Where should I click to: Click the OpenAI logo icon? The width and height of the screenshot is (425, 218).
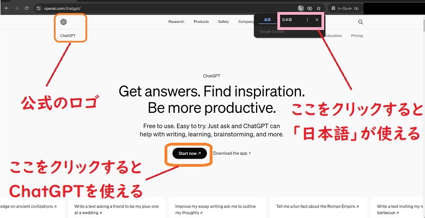coord(64,22)
